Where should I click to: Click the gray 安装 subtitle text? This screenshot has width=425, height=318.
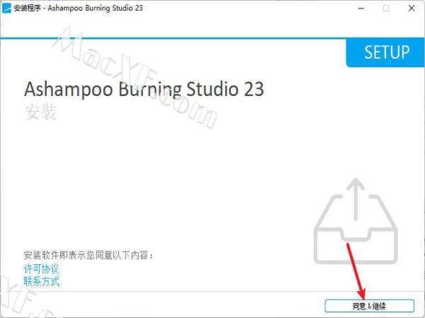pyautogui.click(x=40, y=112)
